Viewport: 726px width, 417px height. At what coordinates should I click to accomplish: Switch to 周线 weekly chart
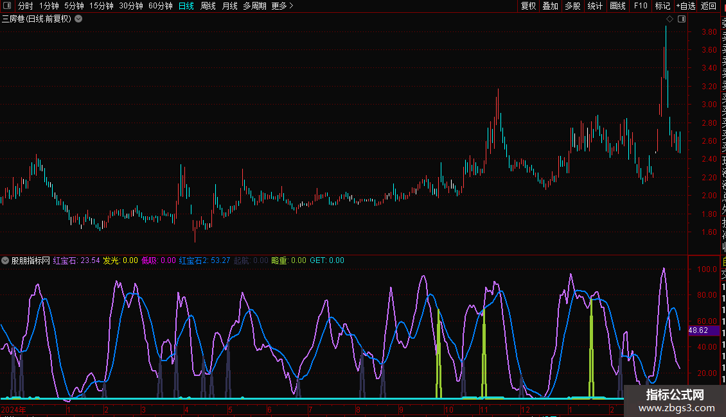click(x=208, y=6)
